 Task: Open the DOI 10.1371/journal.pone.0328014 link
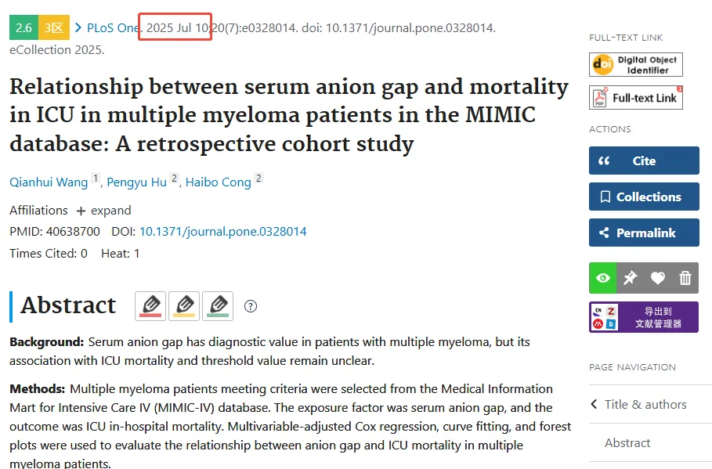[223, 232]
